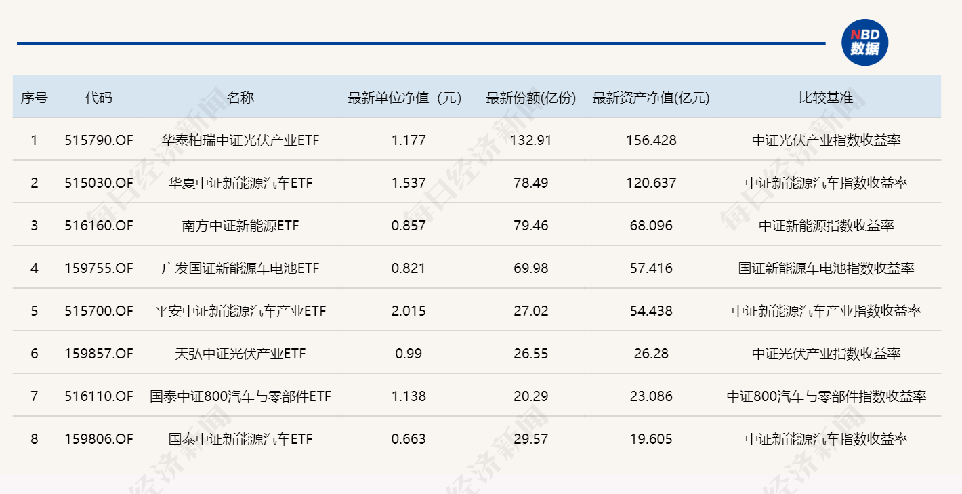Screen dimensions: 962x494
Task: Click benchmark 国证新能源车电池指数收益率
Action: pos(826,268)
